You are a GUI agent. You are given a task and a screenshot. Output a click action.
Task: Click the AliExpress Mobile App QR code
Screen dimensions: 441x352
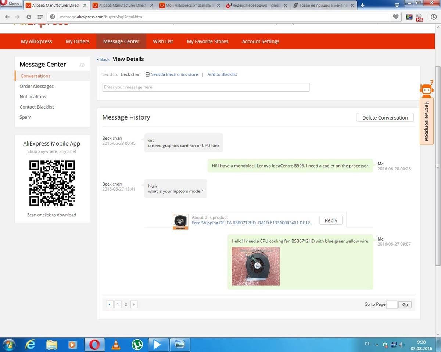click(52, 183)
